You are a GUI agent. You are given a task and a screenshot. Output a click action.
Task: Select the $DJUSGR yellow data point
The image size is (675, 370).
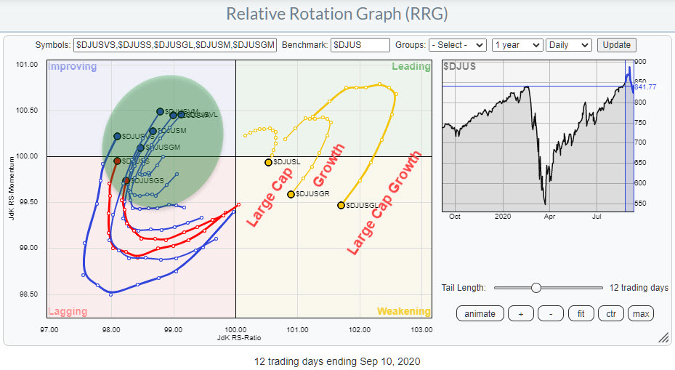click(291, 194)
